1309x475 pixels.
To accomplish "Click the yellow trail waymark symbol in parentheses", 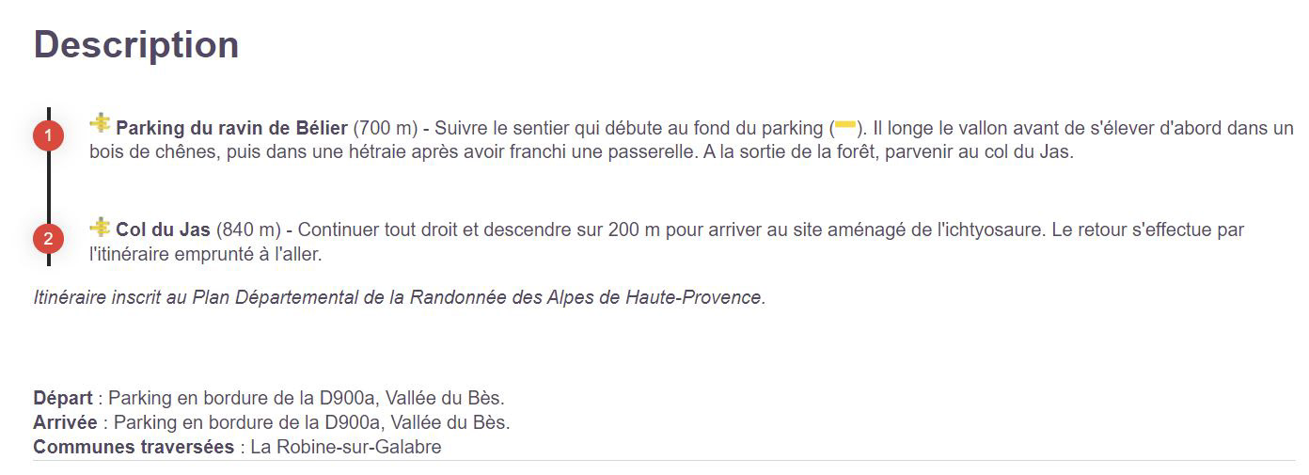I will point(845,126).
